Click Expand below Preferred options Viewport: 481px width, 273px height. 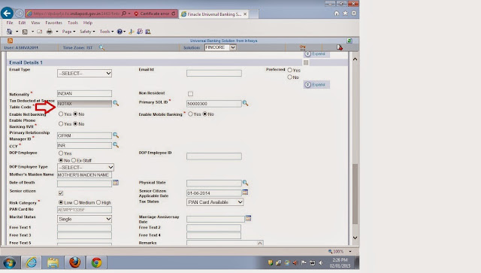tap(316, 84)
